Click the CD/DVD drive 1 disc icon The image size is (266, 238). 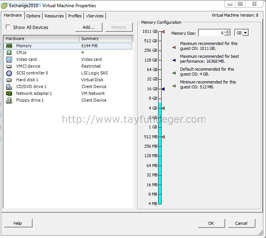(x=9, y=87)
